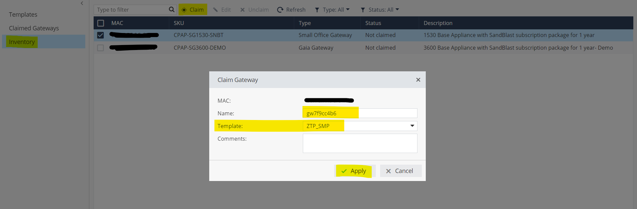Cancel the Claim Gateway dialog
637x209 pixels.
[x=400, y=171]
